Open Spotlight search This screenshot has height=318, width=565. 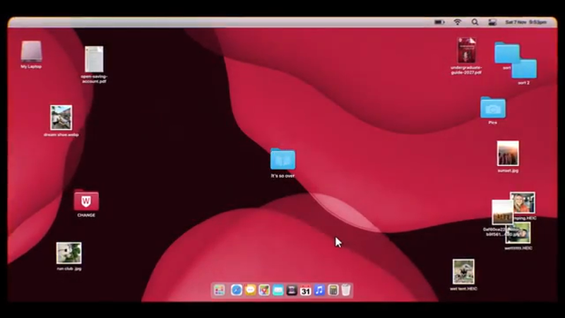click(475, 23)
